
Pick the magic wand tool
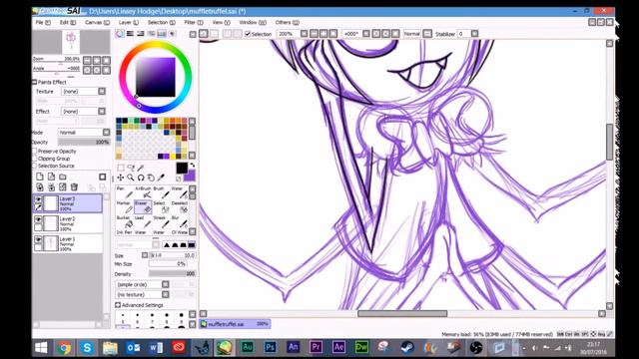[141, 168]
